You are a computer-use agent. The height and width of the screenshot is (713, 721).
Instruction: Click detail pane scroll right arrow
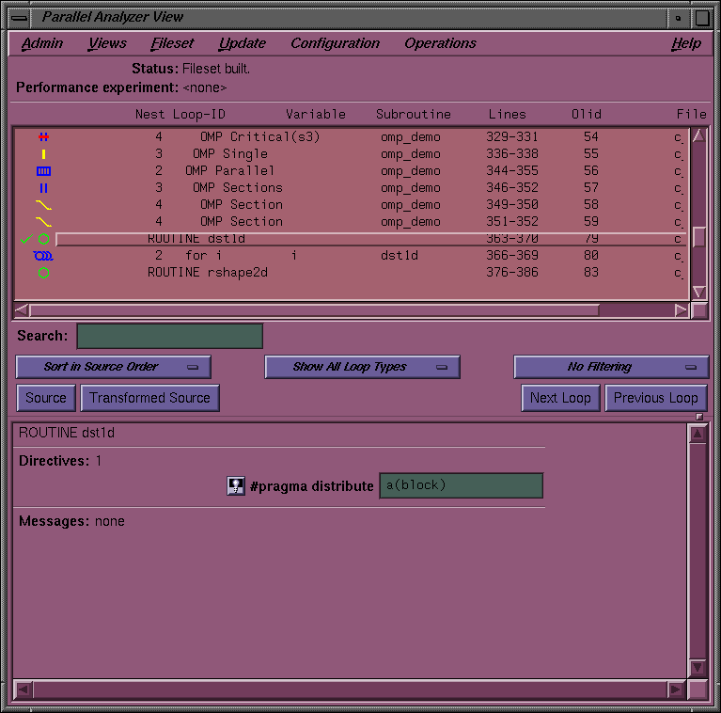(x=676, y=689)
